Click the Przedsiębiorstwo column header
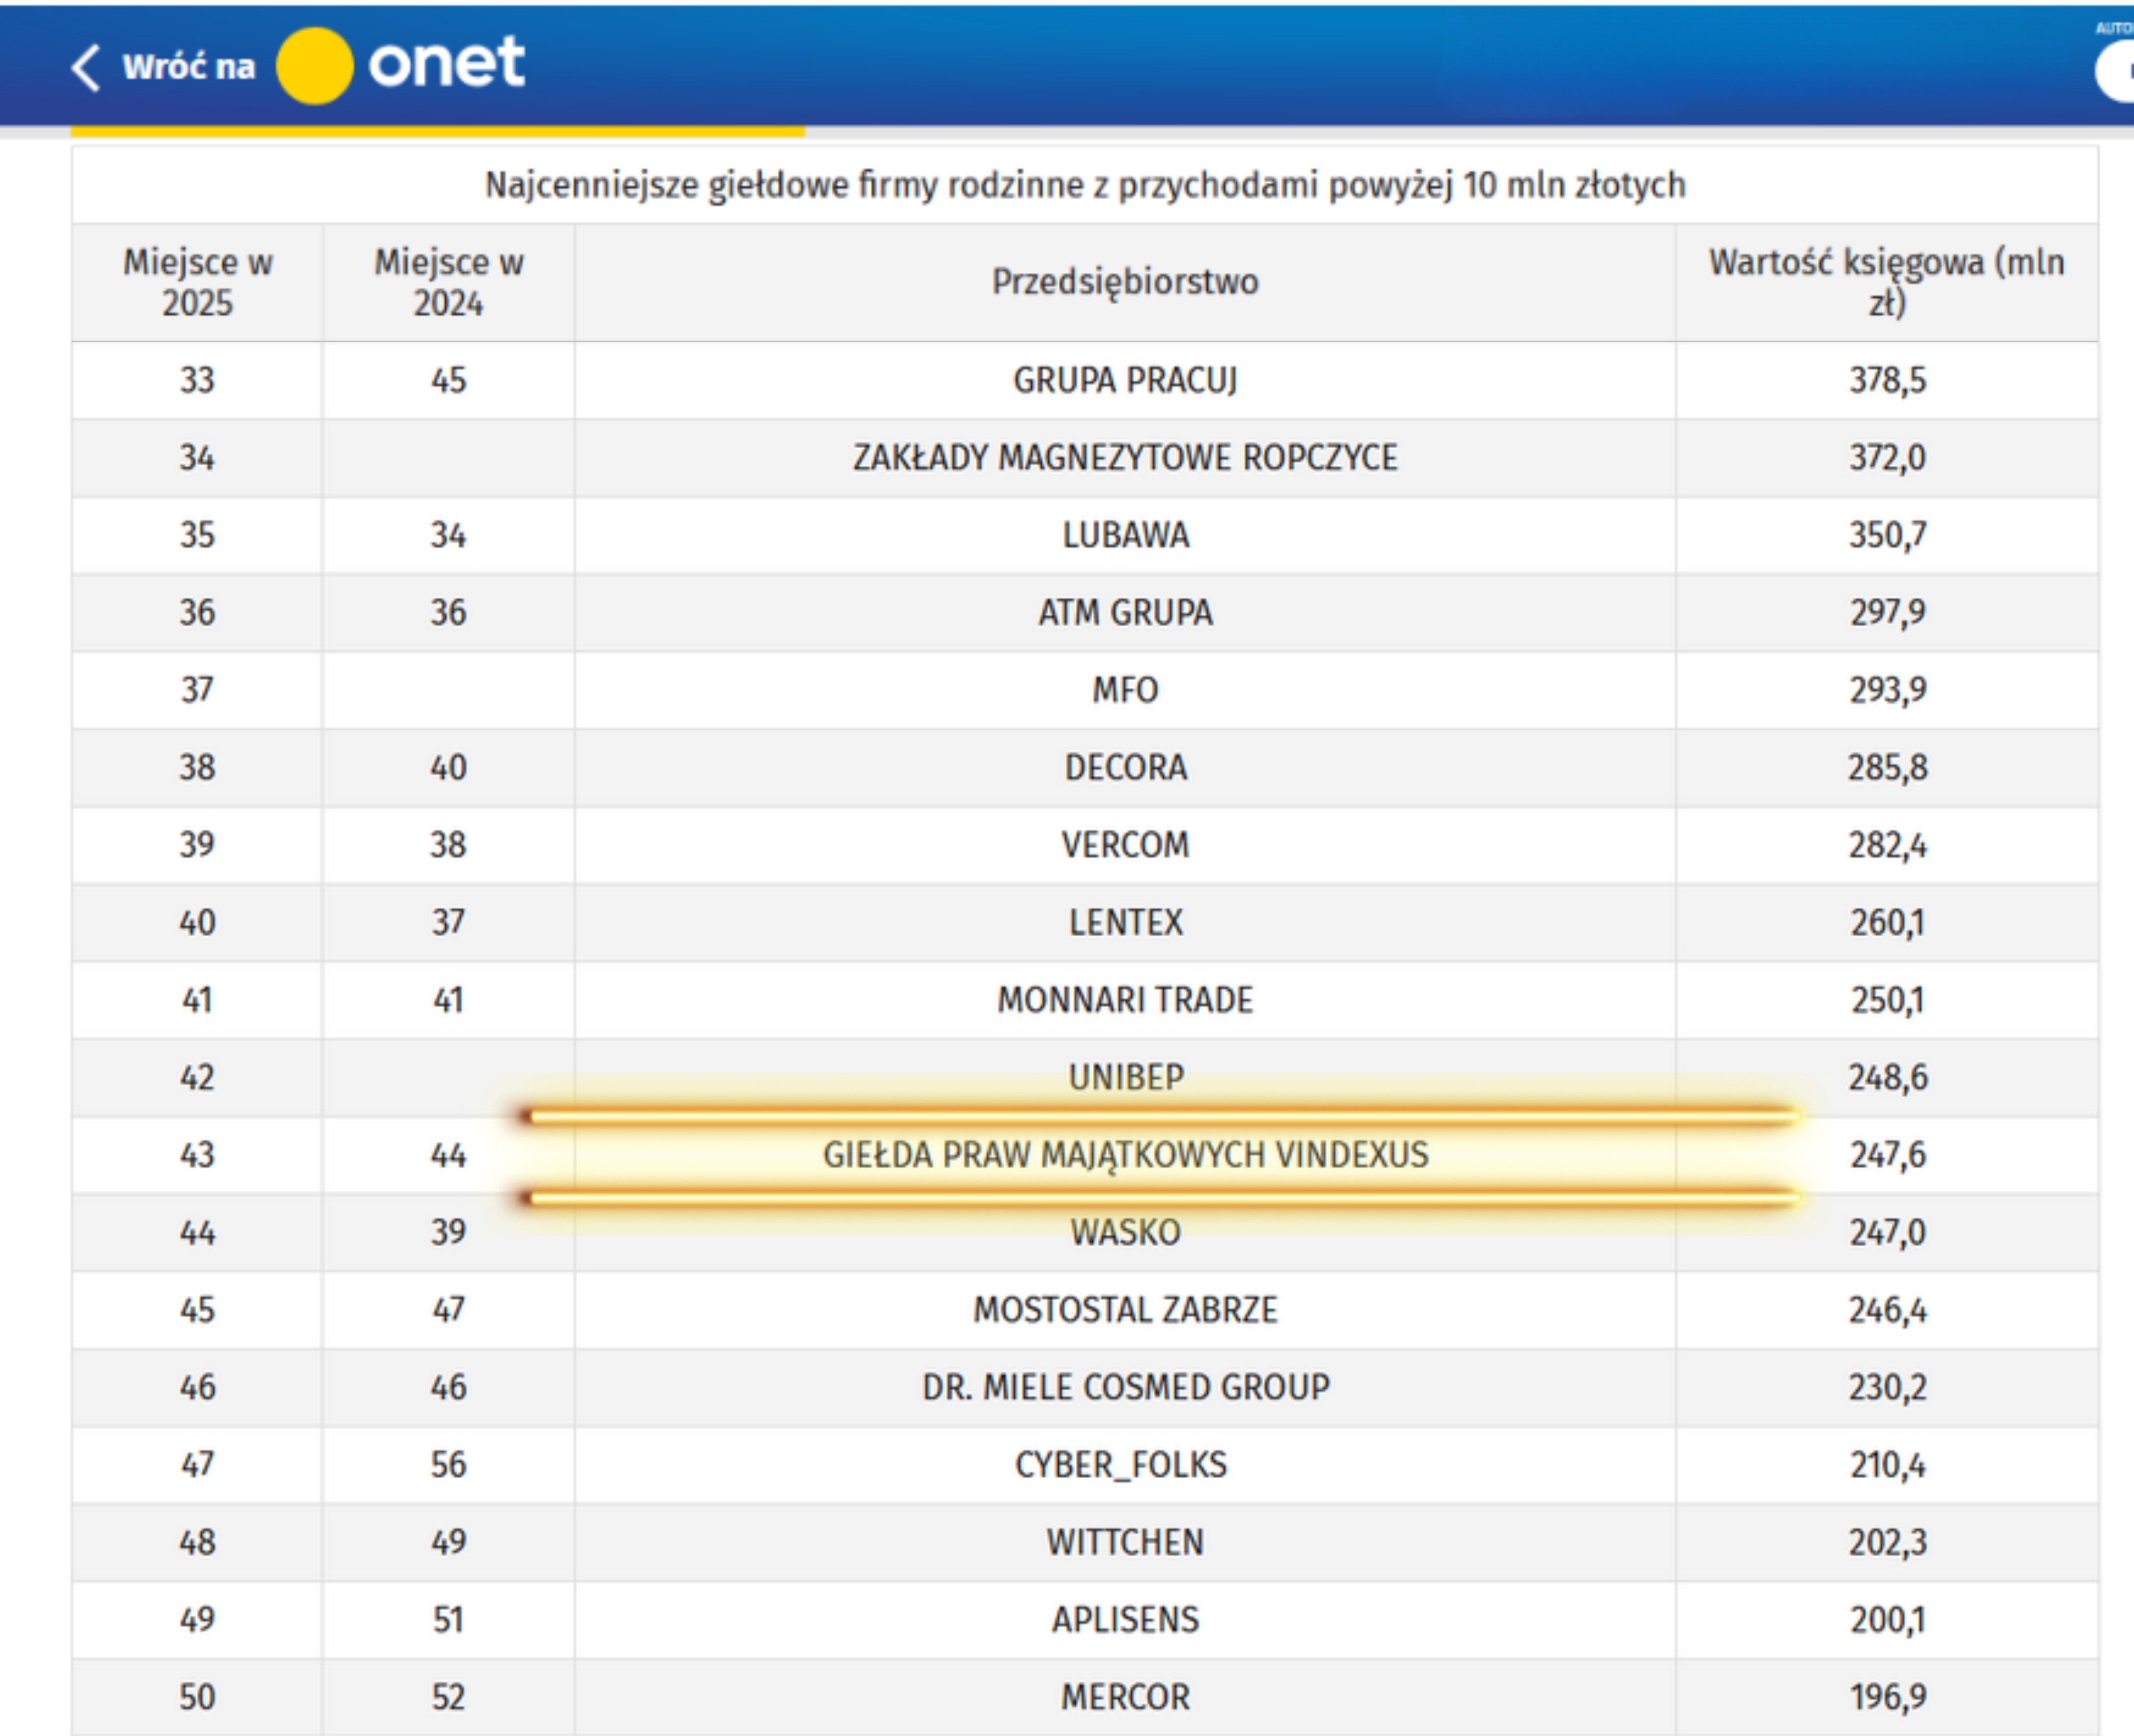Screen dimensions: 2134x1736 click(1125, 282)
